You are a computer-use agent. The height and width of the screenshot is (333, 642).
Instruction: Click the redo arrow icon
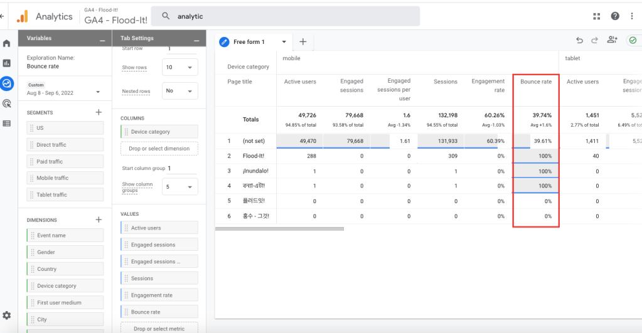pos(594,40)
